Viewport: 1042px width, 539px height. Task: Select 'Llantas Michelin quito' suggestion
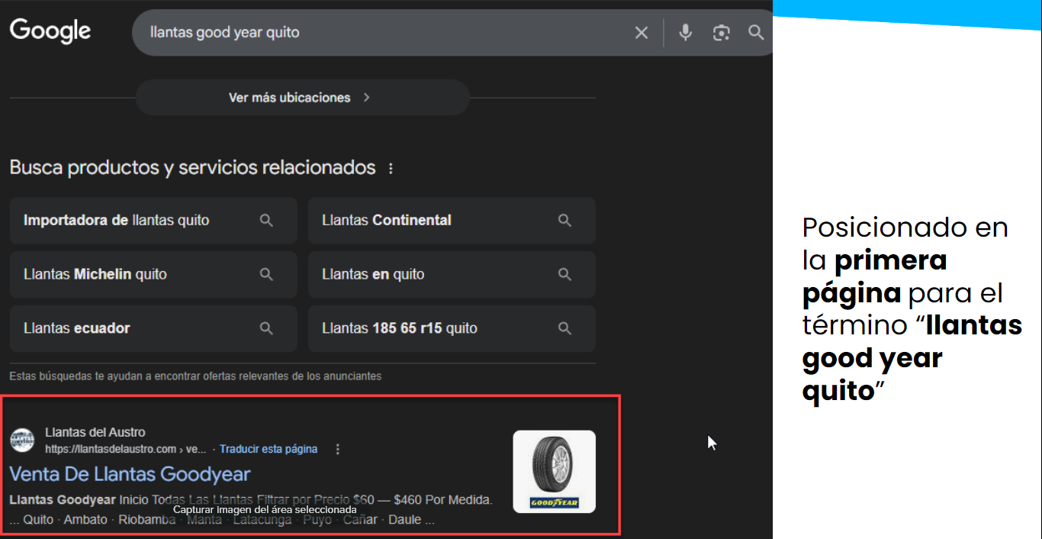pos(153,275)
